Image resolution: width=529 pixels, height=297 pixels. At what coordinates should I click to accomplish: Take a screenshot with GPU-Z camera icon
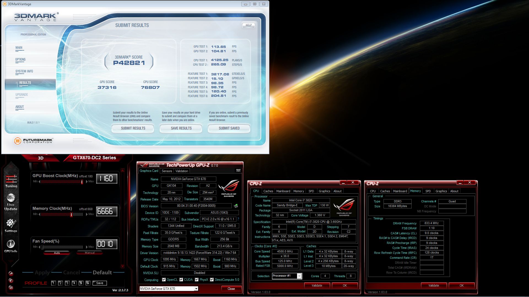(238, 170)
